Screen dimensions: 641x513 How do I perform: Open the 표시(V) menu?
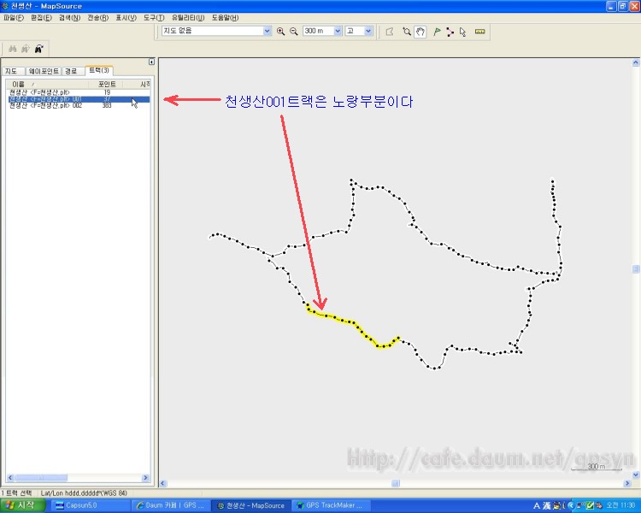tap(126, 18)
